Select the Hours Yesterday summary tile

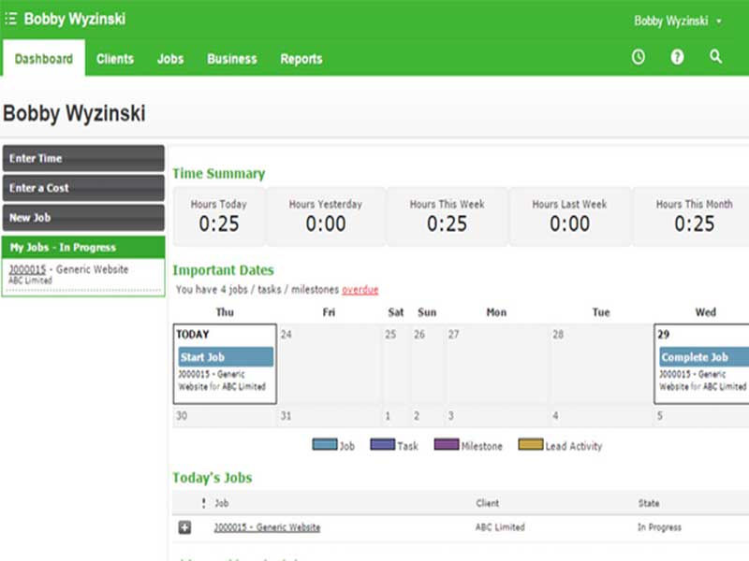326,217
